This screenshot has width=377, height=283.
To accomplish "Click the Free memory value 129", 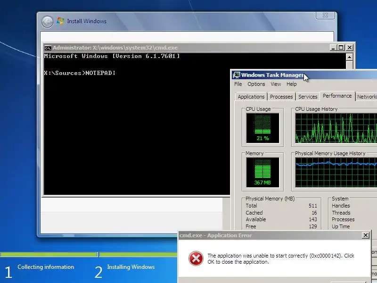I will (313, 226).
